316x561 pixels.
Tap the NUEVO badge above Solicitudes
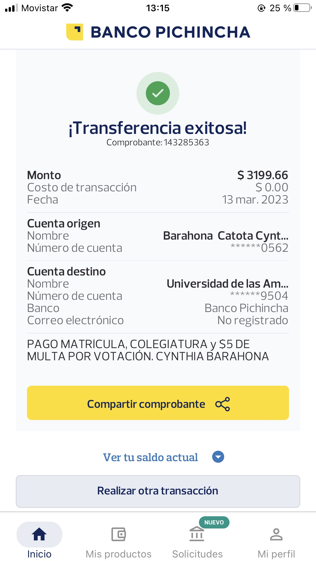pyautogui.click(x=214, y=522)
